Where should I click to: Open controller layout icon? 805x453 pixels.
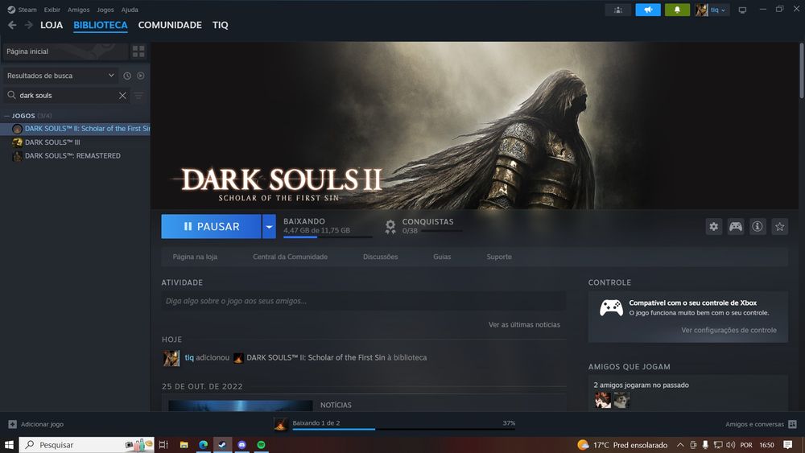[x=736, y=226]
